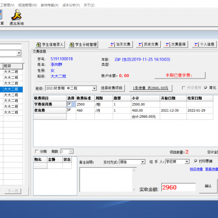The height and width of the screenshot is (218, 218).
Task: Open the 支付方式 payment method dropdown
Action: [x=143, y=162]
